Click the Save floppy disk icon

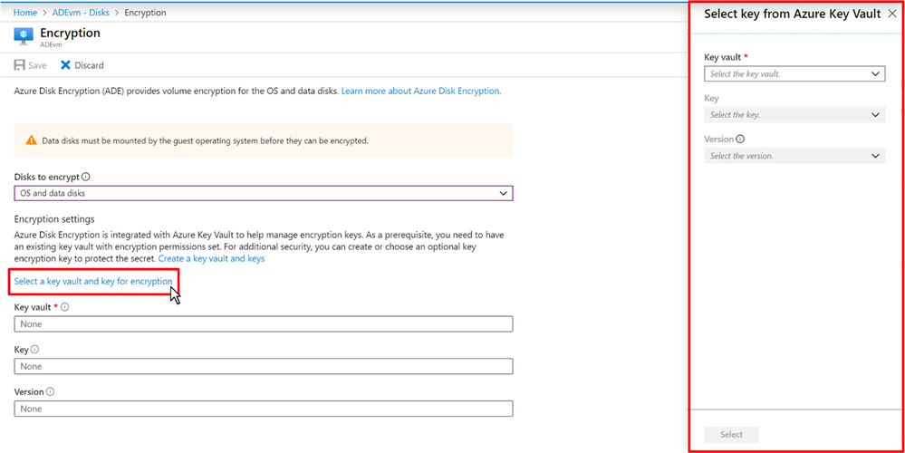tap(20, 65)
